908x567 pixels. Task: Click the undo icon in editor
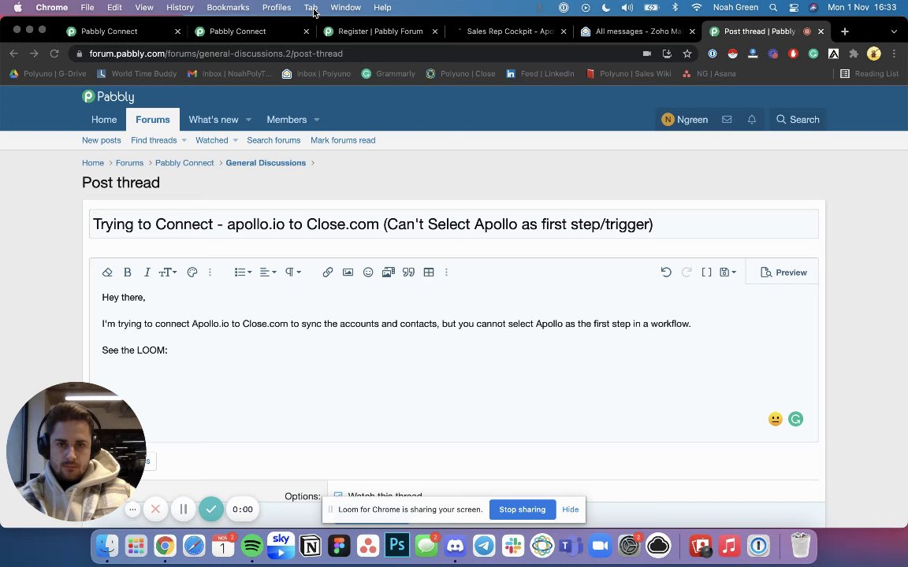click(666, 272)
